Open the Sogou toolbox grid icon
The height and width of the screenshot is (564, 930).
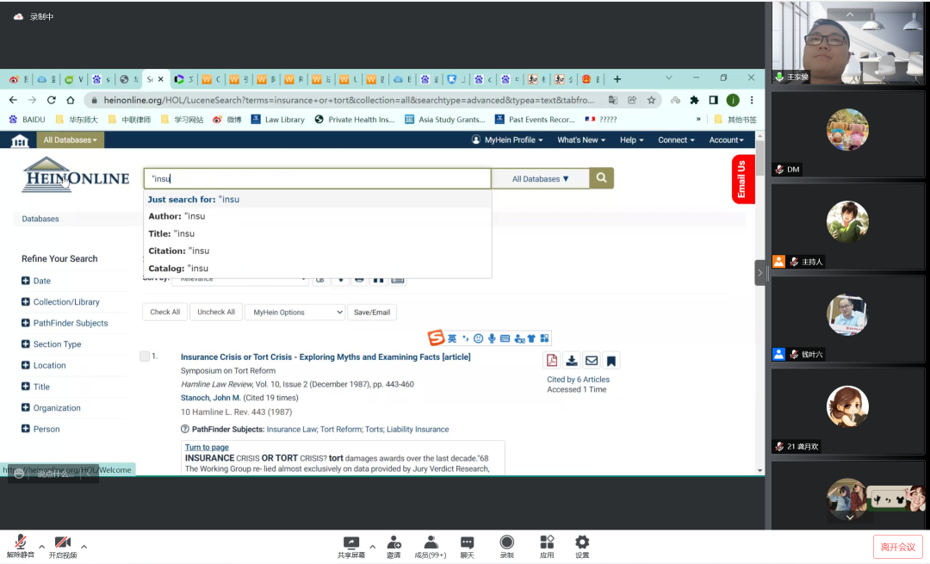click(x=544, y=338)
